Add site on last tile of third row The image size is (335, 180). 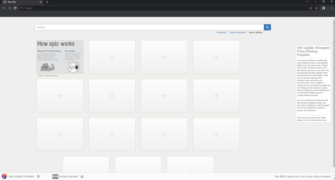pyautogui.click(x=216, y=134)
